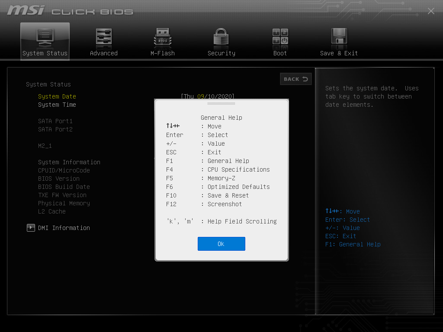The image size is (443, 332).
Task: Click the CPUID/MicroCode row
Action: coord(64,170)
